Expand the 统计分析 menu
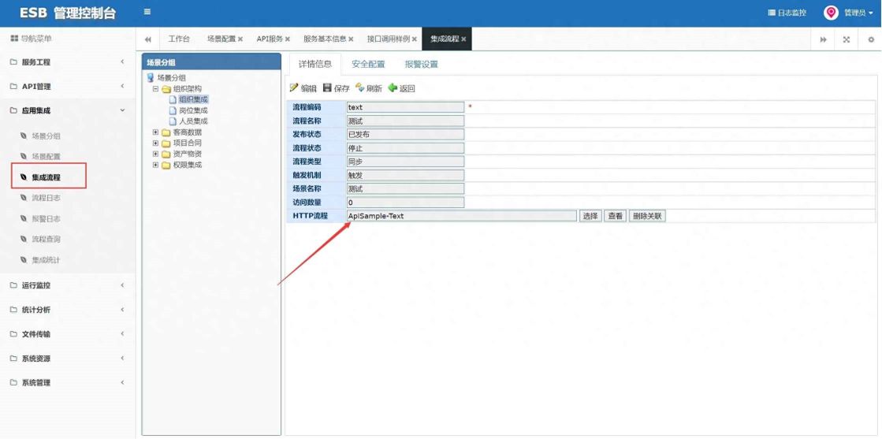Image resolution: width=882 pixels, height=439 pixels. tap(68, 310)
